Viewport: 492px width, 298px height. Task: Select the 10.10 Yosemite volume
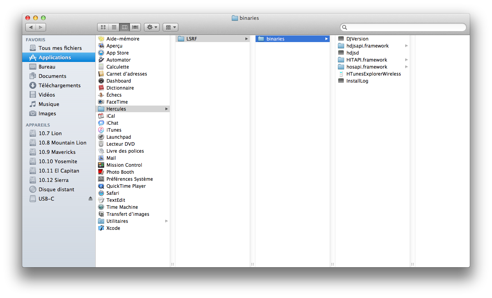pos(59,161)
